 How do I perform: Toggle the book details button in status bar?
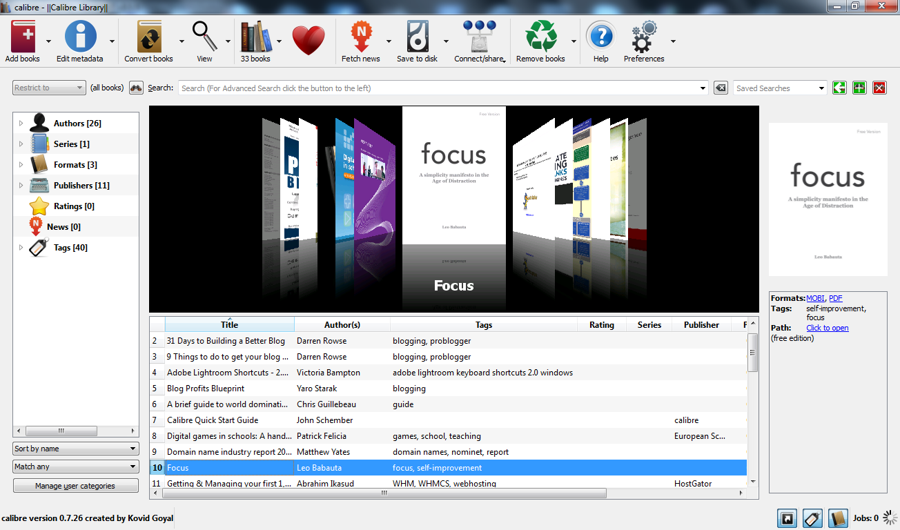[838, 518]
